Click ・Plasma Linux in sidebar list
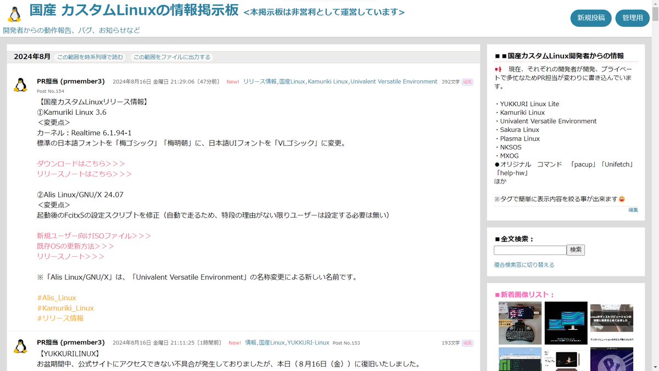This screenshot has height=371, width=659. (517, 139)
